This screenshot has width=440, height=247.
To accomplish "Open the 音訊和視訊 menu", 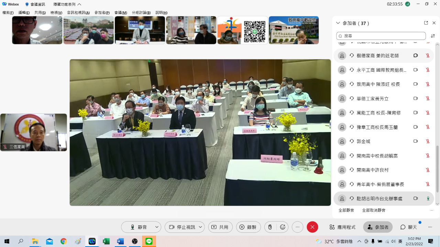I will pyautogui.click(x=78, y=13).
